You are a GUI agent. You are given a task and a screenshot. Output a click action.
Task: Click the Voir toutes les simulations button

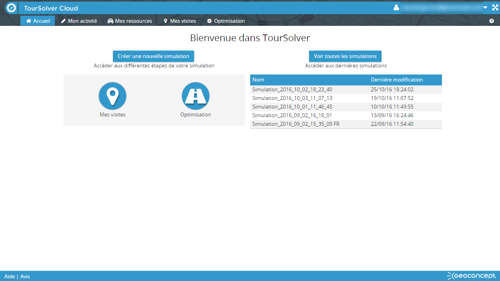point(345,56)
